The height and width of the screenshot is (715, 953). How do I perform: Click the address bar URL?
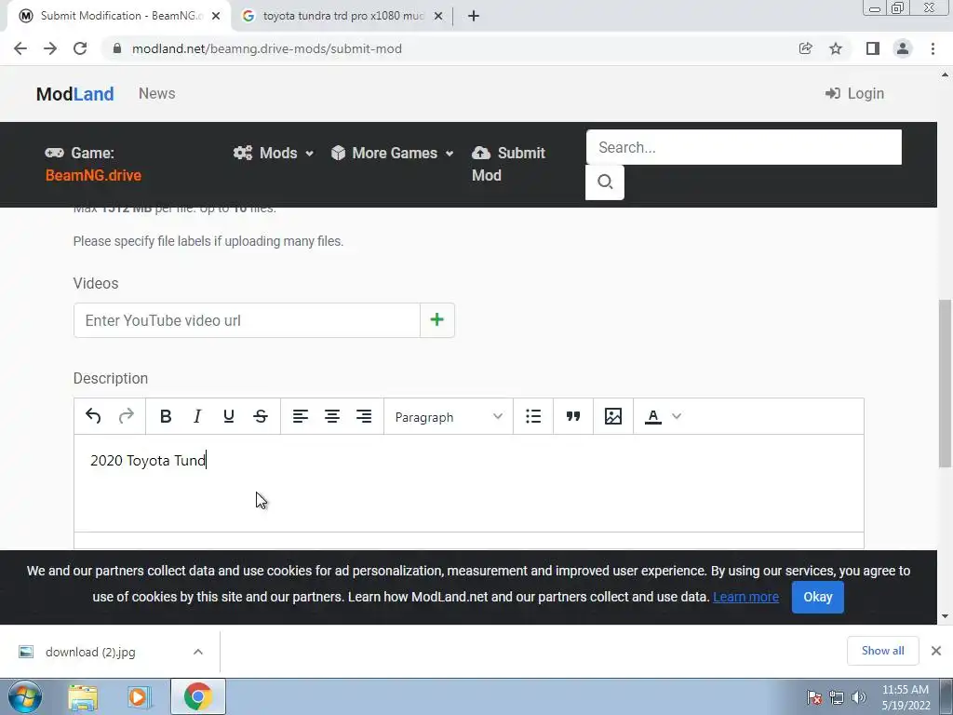click(x=267, y=48)
